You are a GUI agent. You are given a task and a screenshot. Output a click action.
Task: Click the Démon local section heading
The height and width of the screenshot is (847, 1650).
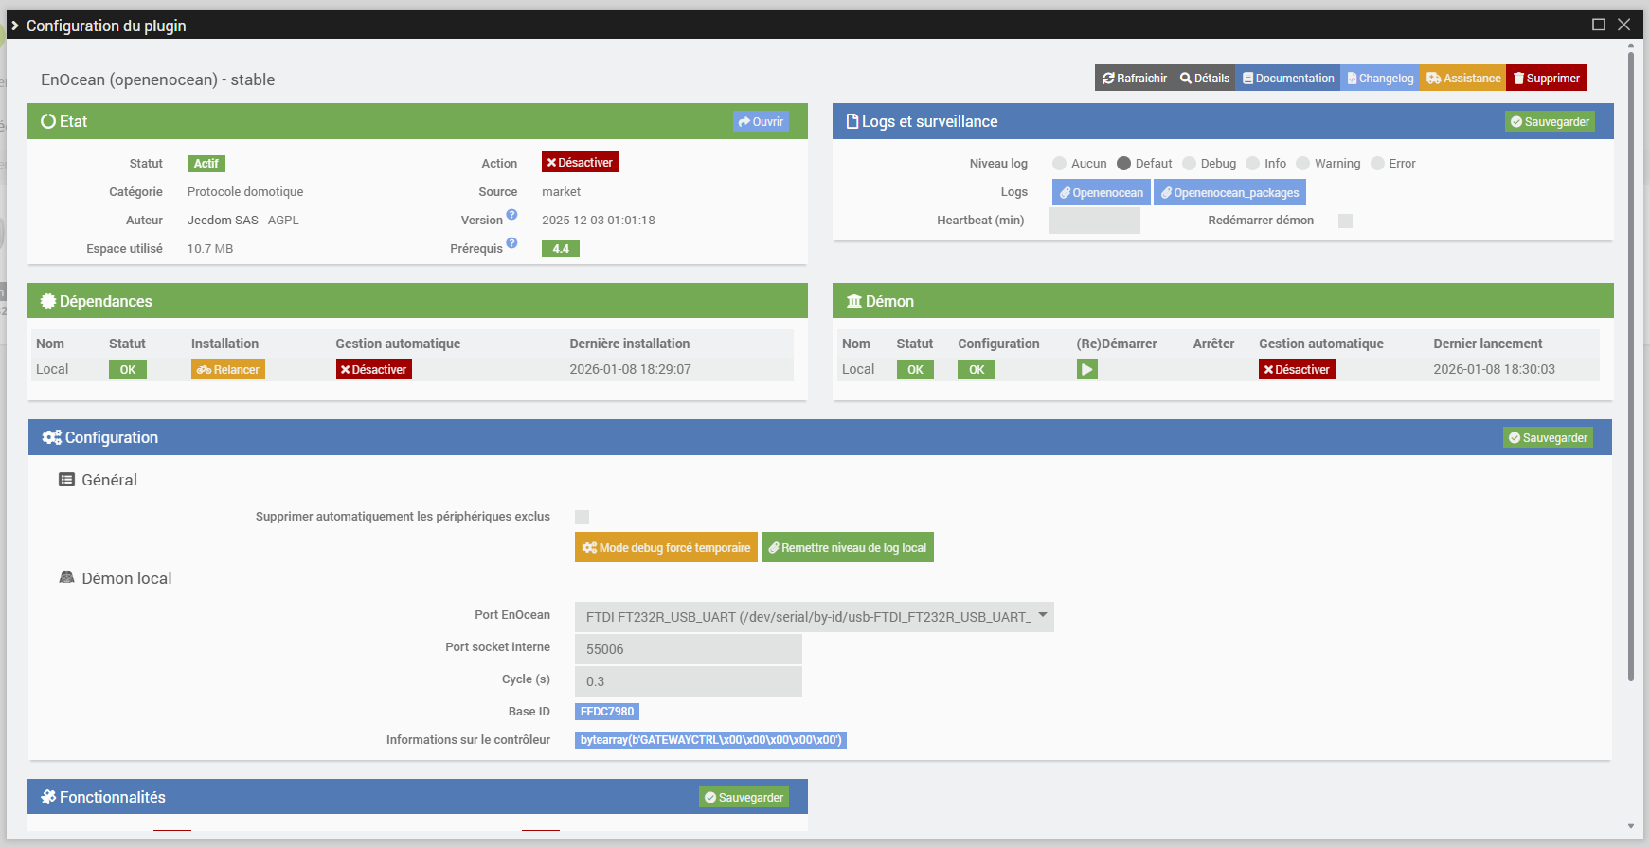click(127, 579)
